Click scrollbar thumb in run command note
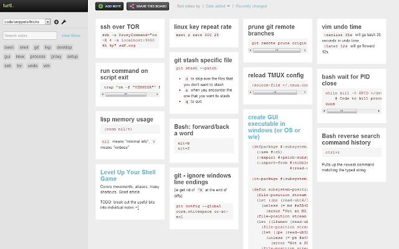Screen dimensions: 399x249 (126, 94)
